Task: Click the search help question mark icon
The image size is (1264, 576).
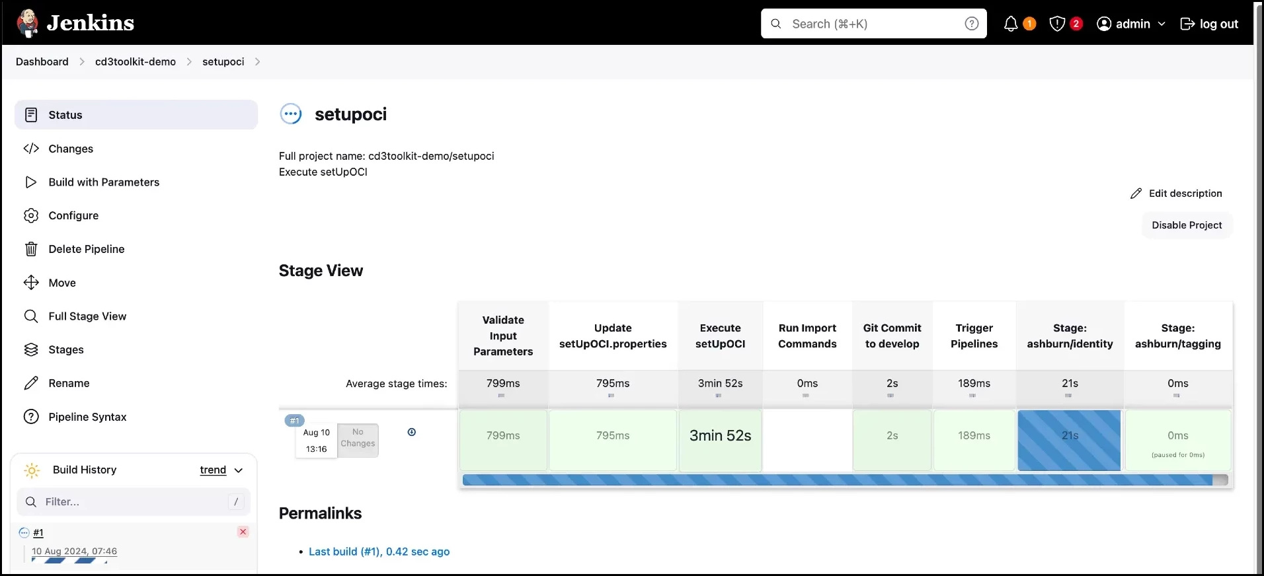Action: 971,24
